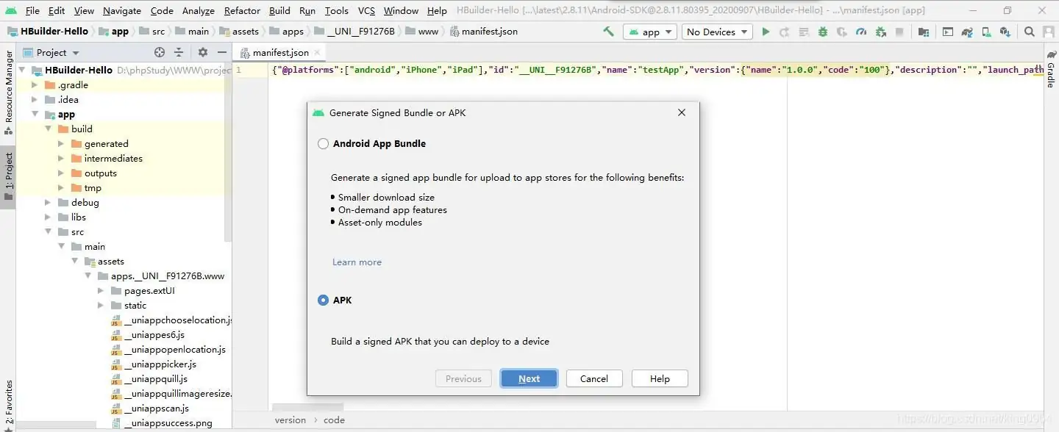Open the SDK Manager cube icon
The image size is (1059, 432).
(1005, 32)
